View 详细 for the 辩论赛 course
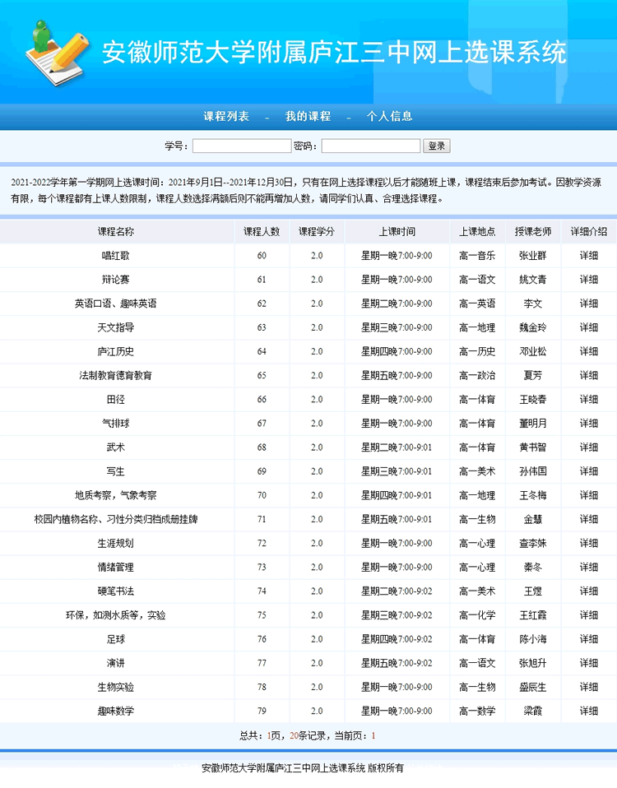The width and height of the screenshot is (617, 788). pyautogui.click(x=588, y=280)
